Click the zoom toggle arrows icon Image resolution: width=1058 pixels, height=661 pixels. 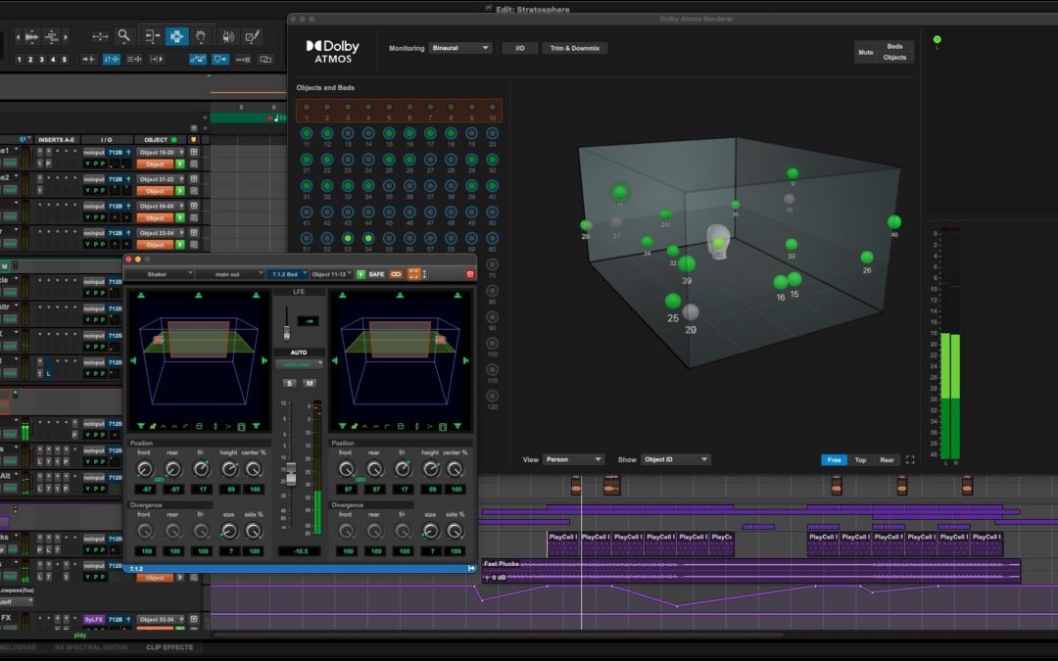pos(100,36)
